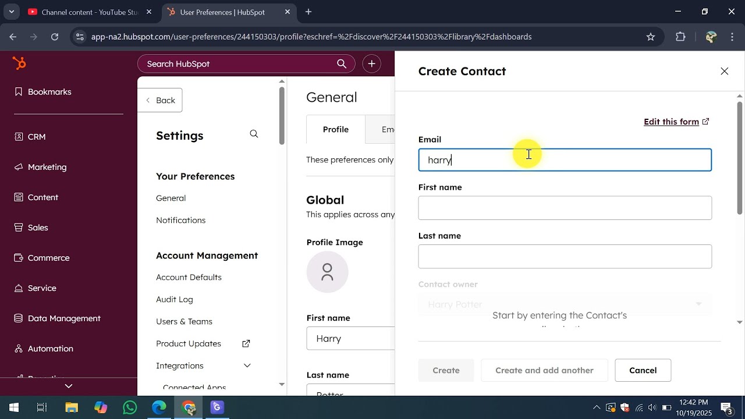Click the settings sidebar scrollbar

click(282, 115)
